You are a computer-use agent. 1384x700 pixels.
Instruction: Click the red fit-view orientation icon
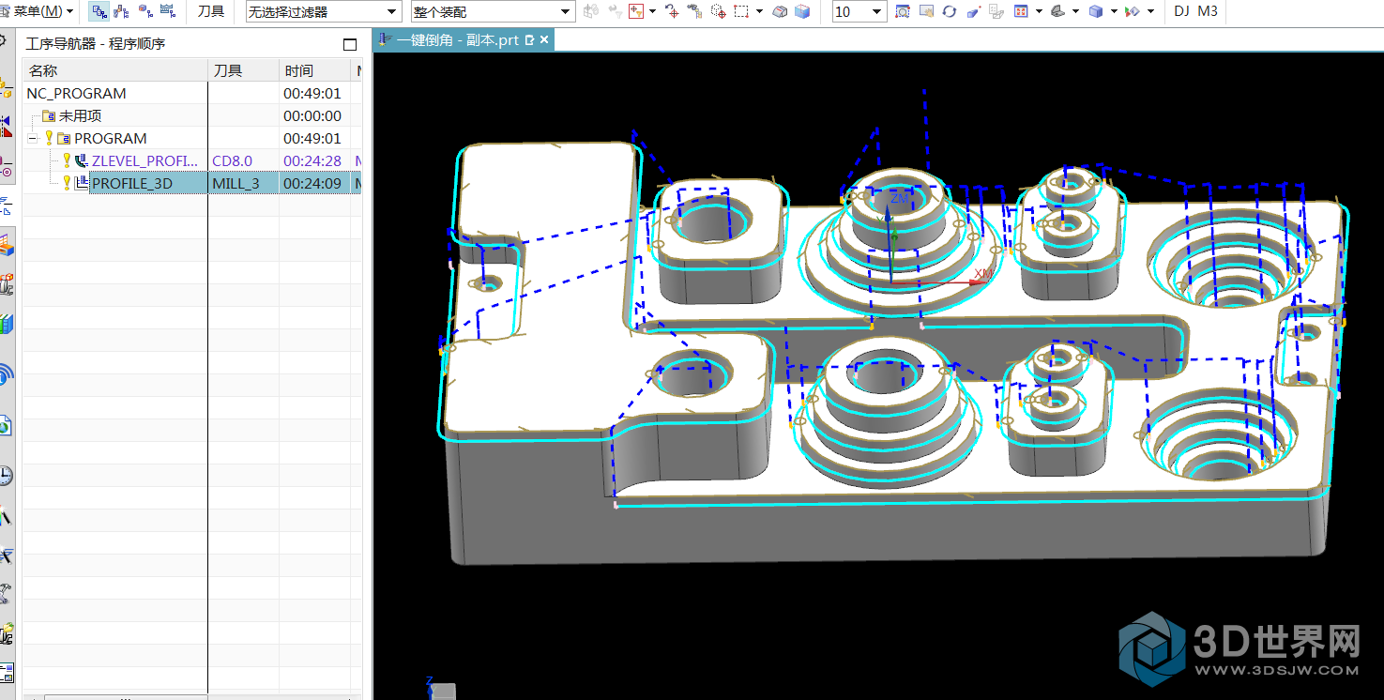click(1021, 11)
